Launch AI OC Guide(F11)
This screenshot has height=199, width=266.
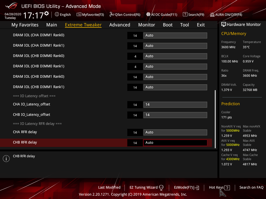point(162,15)
